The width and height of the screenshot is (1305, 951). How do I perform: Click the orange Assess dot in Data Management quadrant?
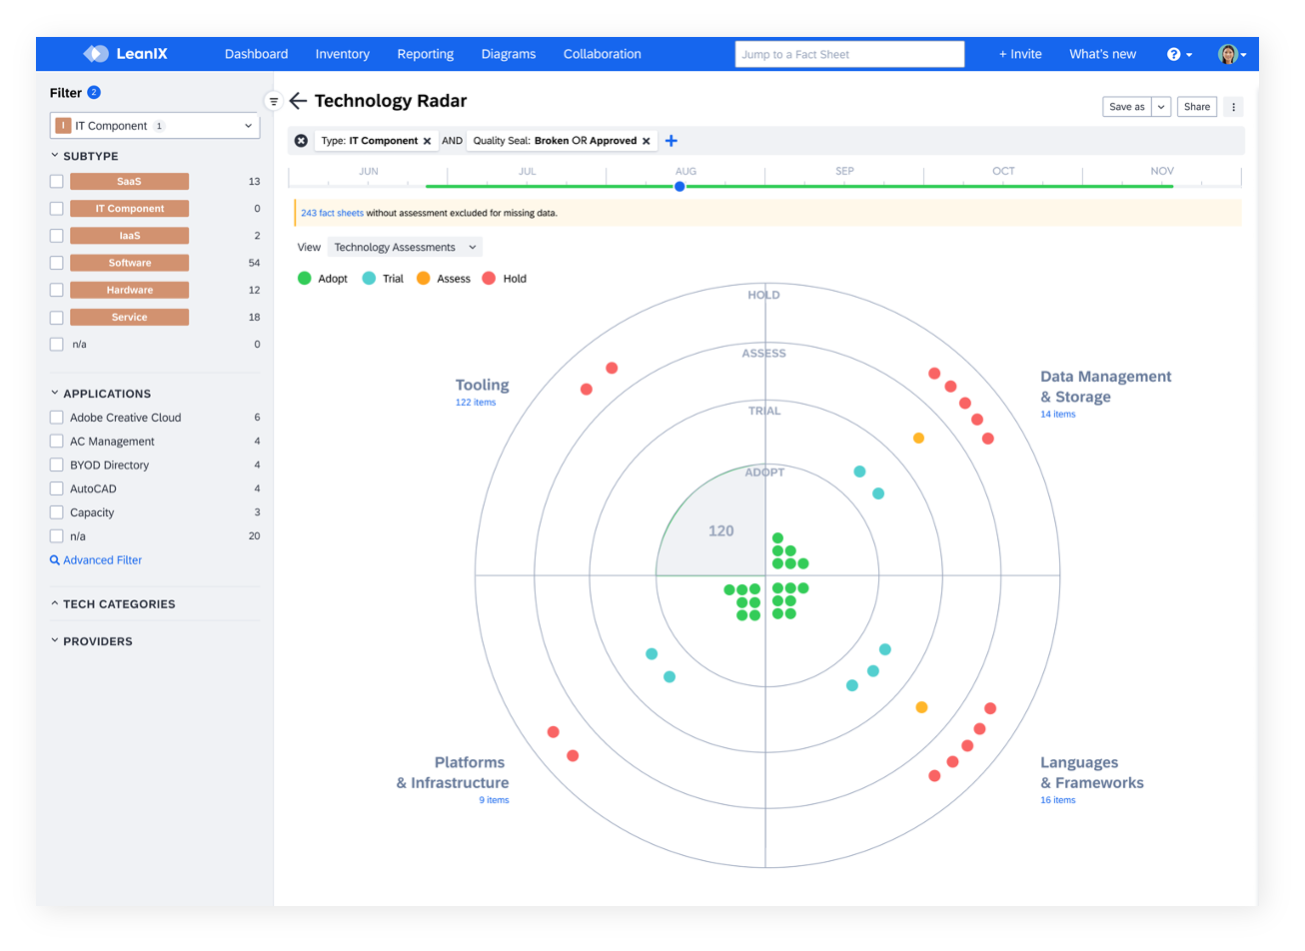click(918, 439)
